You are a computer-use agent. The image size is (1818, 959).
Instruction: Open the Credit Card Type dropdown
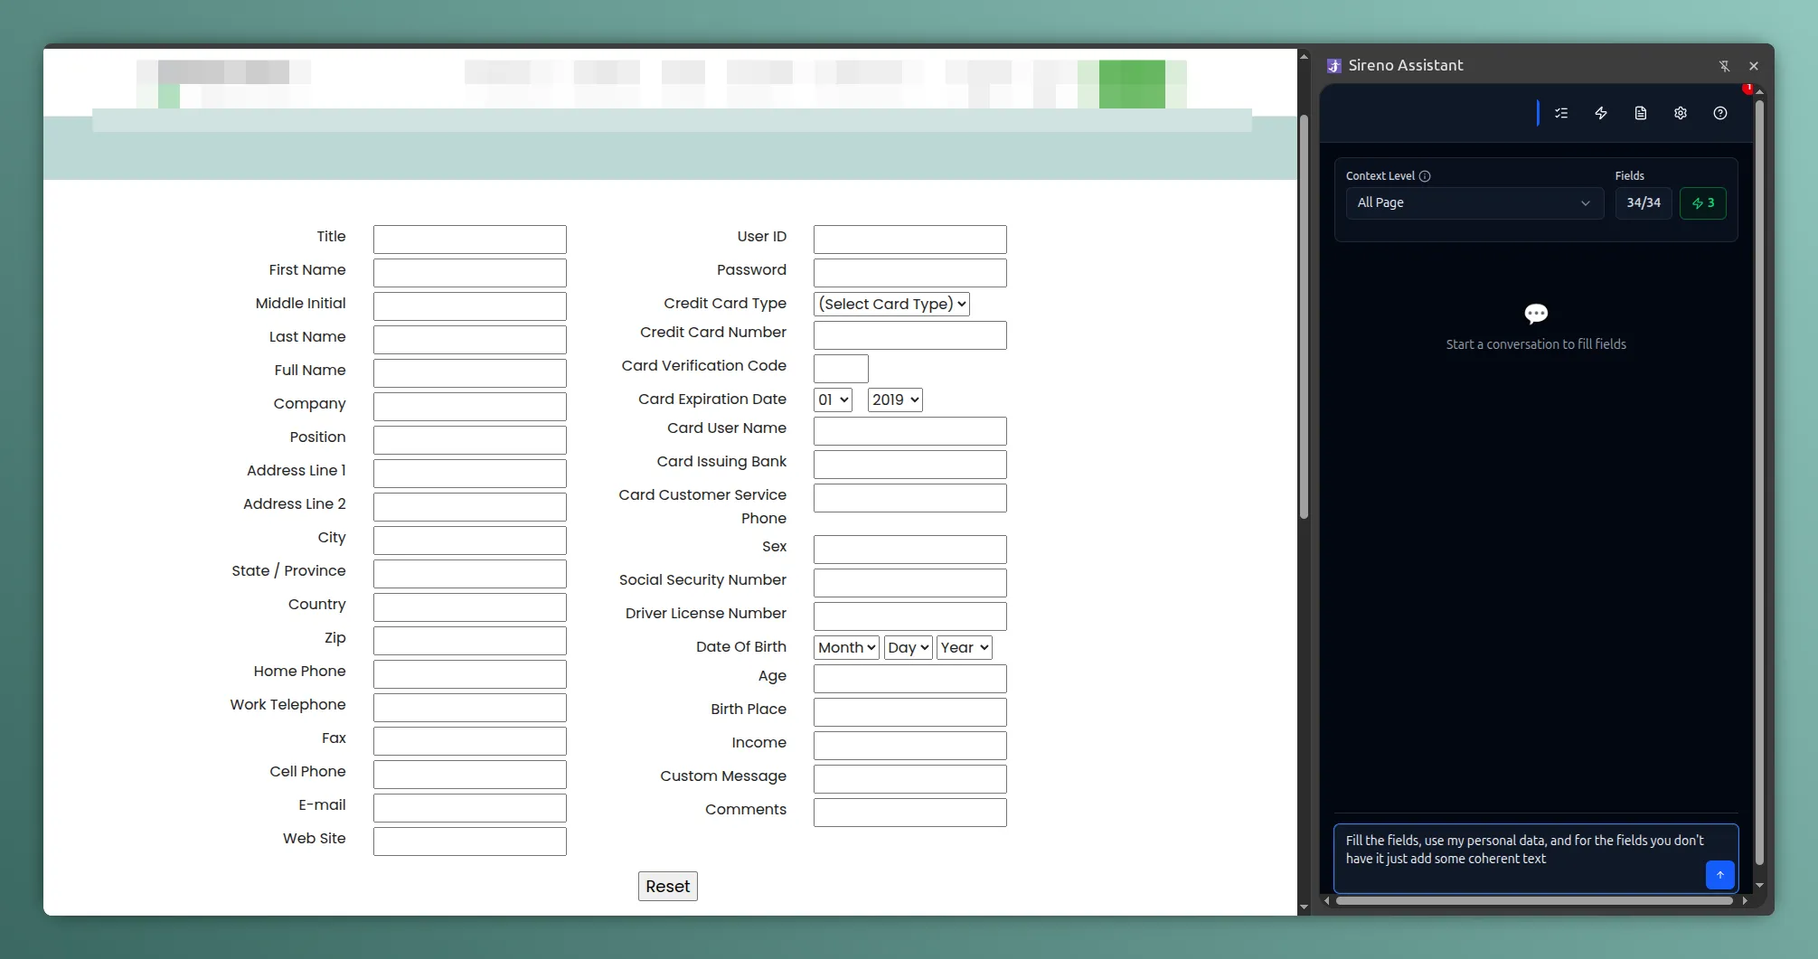891,305
